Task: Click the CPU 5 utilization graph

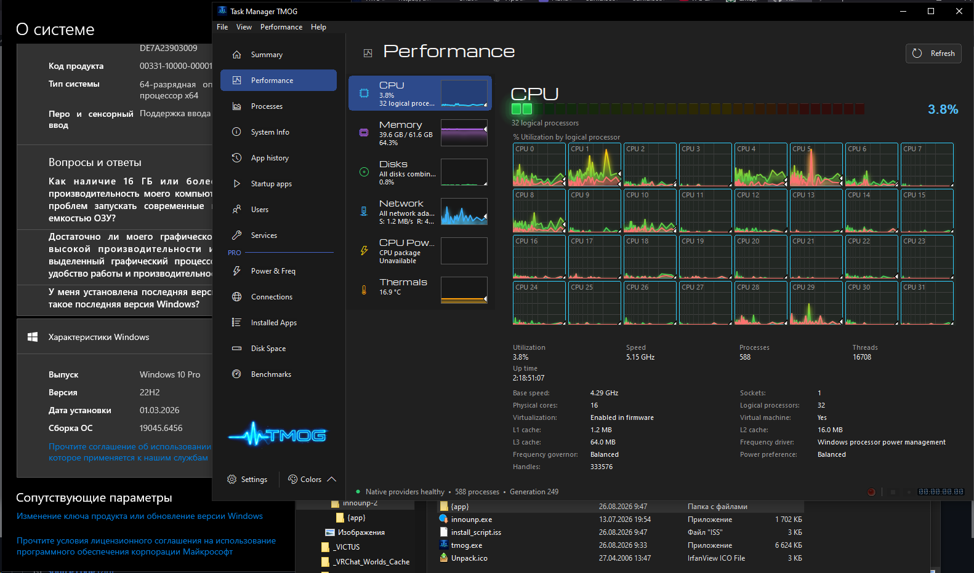Action: (816, 165)
